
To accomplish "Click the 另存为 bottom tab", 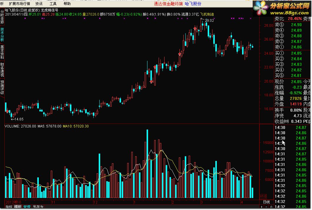I will pyautogui.click(x=38, y=207).
